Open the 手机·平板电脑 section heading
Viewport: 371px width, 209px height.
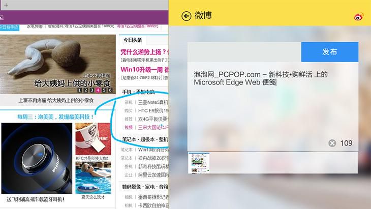[138, 92]
